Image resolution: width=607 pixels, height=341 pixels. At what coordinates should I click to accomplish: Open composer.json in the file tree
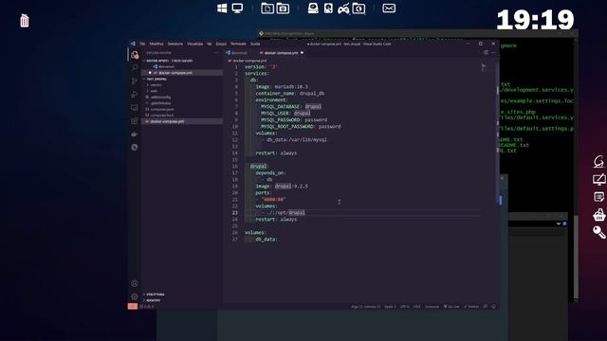coord(162,110)
